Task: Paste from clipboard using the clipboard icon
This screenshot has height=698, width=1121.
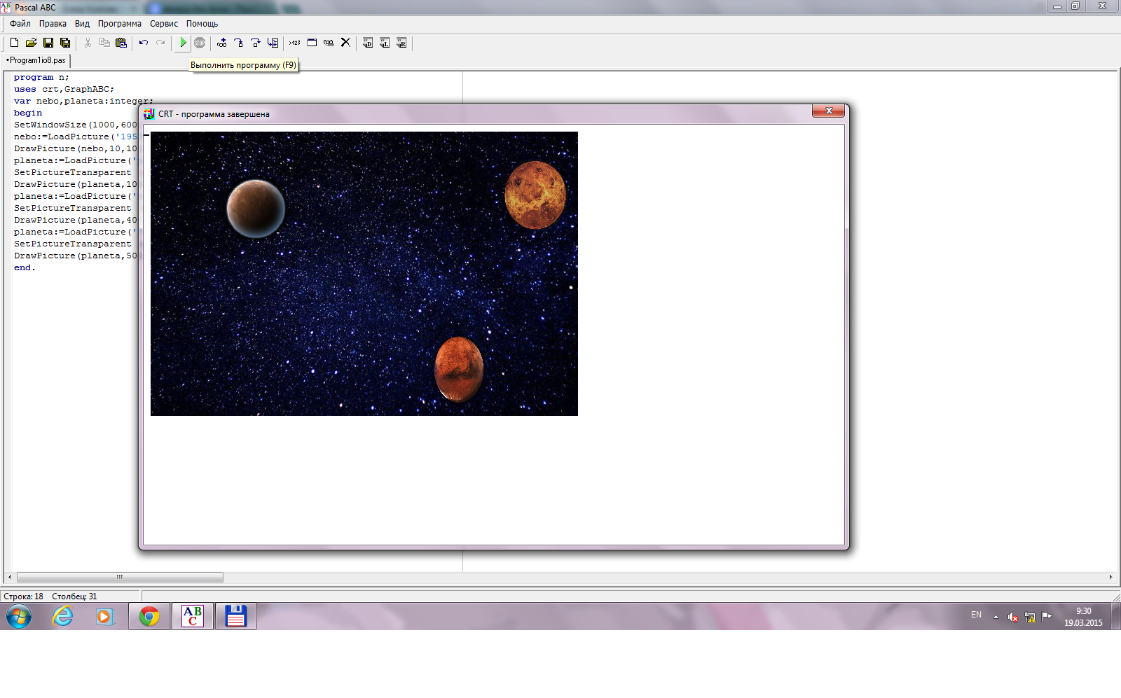Action: (121, 43)
